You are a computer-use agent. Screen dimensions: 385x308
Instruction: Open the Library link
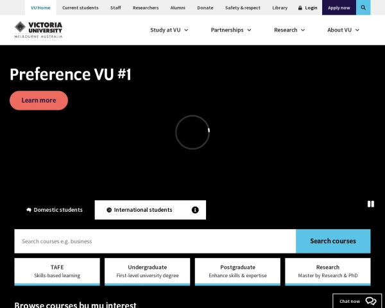coord(280,8)
